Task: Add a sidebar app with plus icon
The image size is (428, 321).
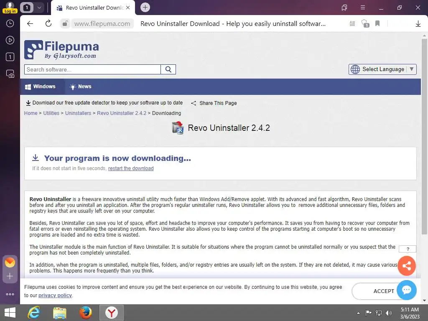Action: pos(10,276)
